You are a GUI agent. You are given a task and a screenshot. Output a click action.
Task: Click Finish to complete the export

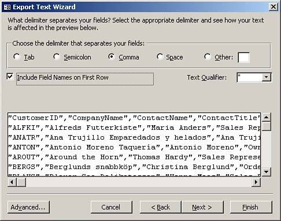pyautogui.click(x=251, y=207)
